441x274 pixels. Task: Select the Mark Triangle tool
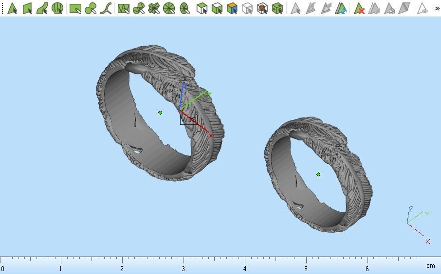click(12, 8)
